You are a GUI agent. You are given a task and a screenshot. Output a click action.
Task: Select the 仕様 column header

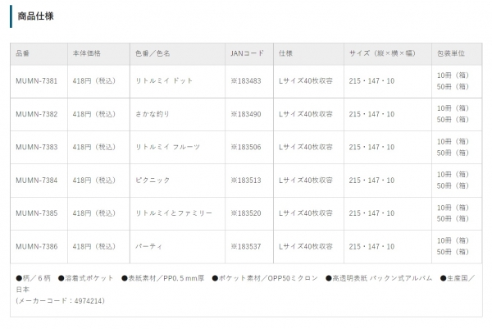click(286, 53)
